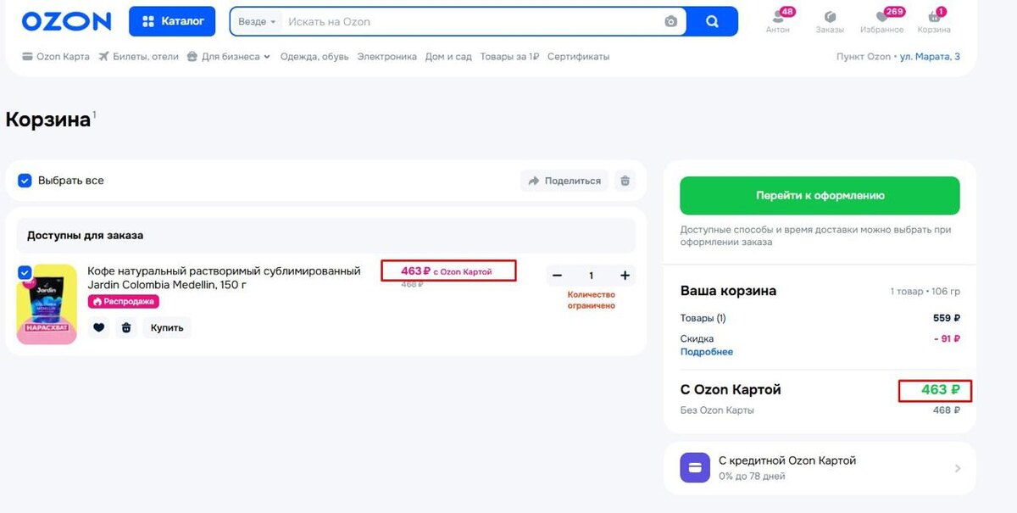Viewport: 1017px width, 513px height.
Task: Toggle the Выбрать все checkbox
Action: (25, 181)
